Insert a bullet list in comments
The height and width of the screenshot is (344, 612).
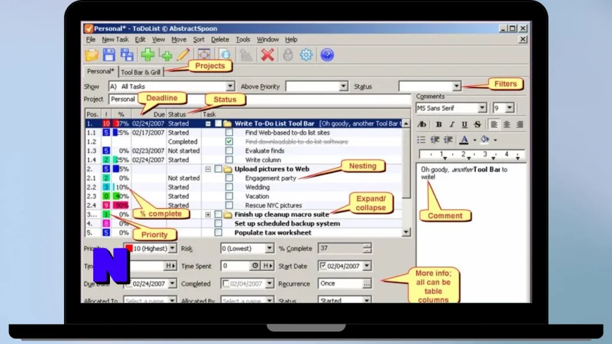point(421,140)
